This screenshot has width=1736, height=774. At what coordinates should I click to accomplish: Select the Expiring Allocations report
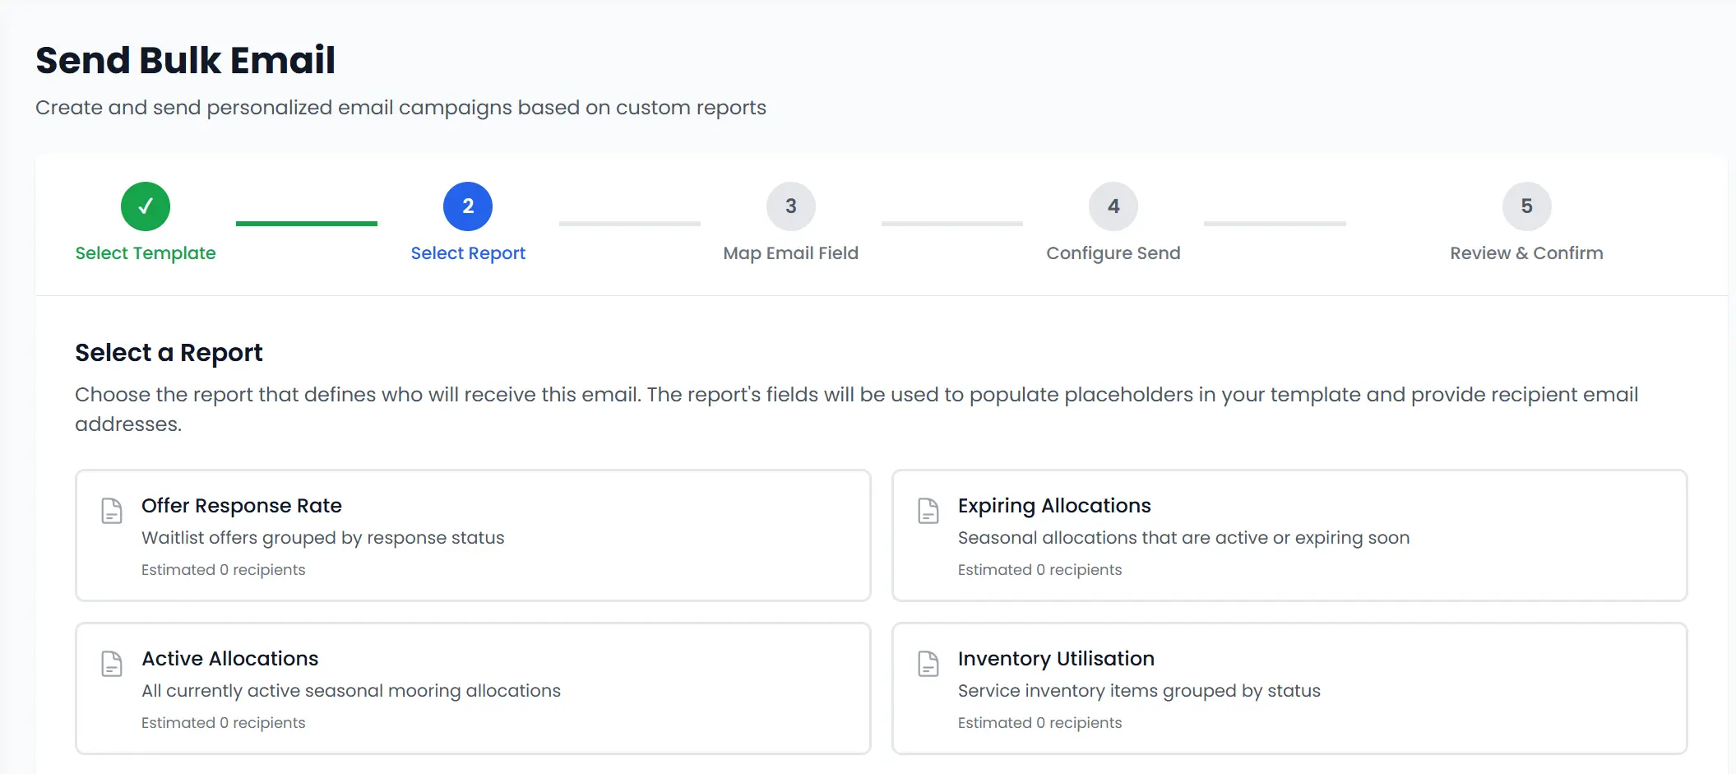[x=1289, y=535]
